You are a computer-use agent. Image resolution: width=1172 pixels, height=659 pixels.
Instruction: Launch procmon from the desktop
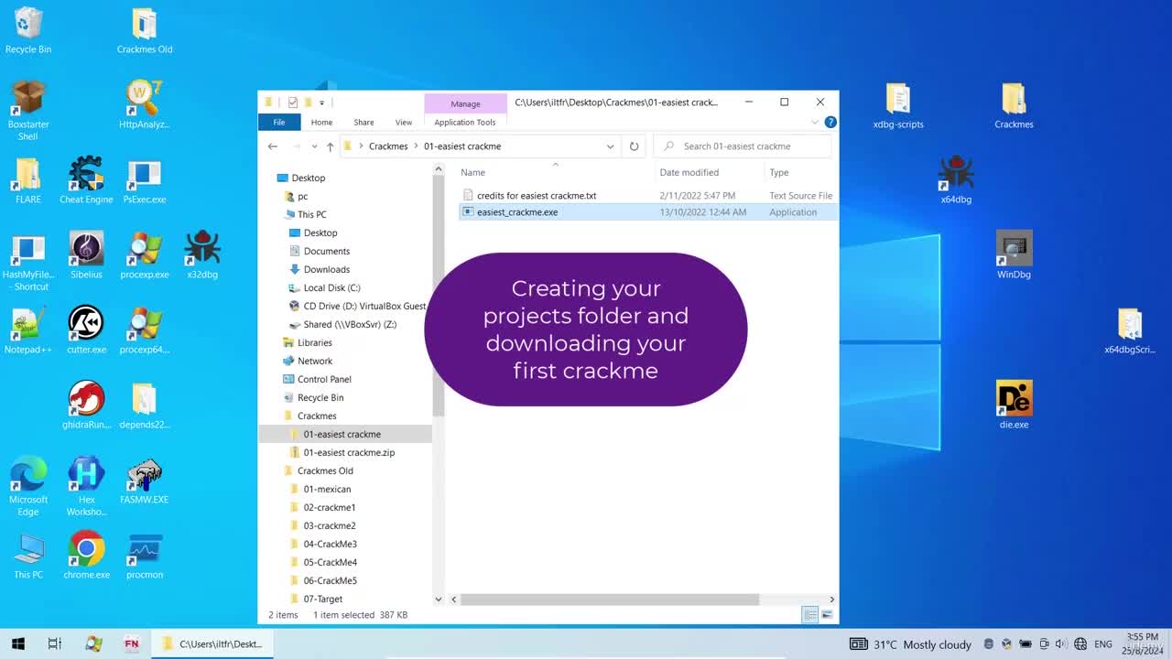pos(145,555)
